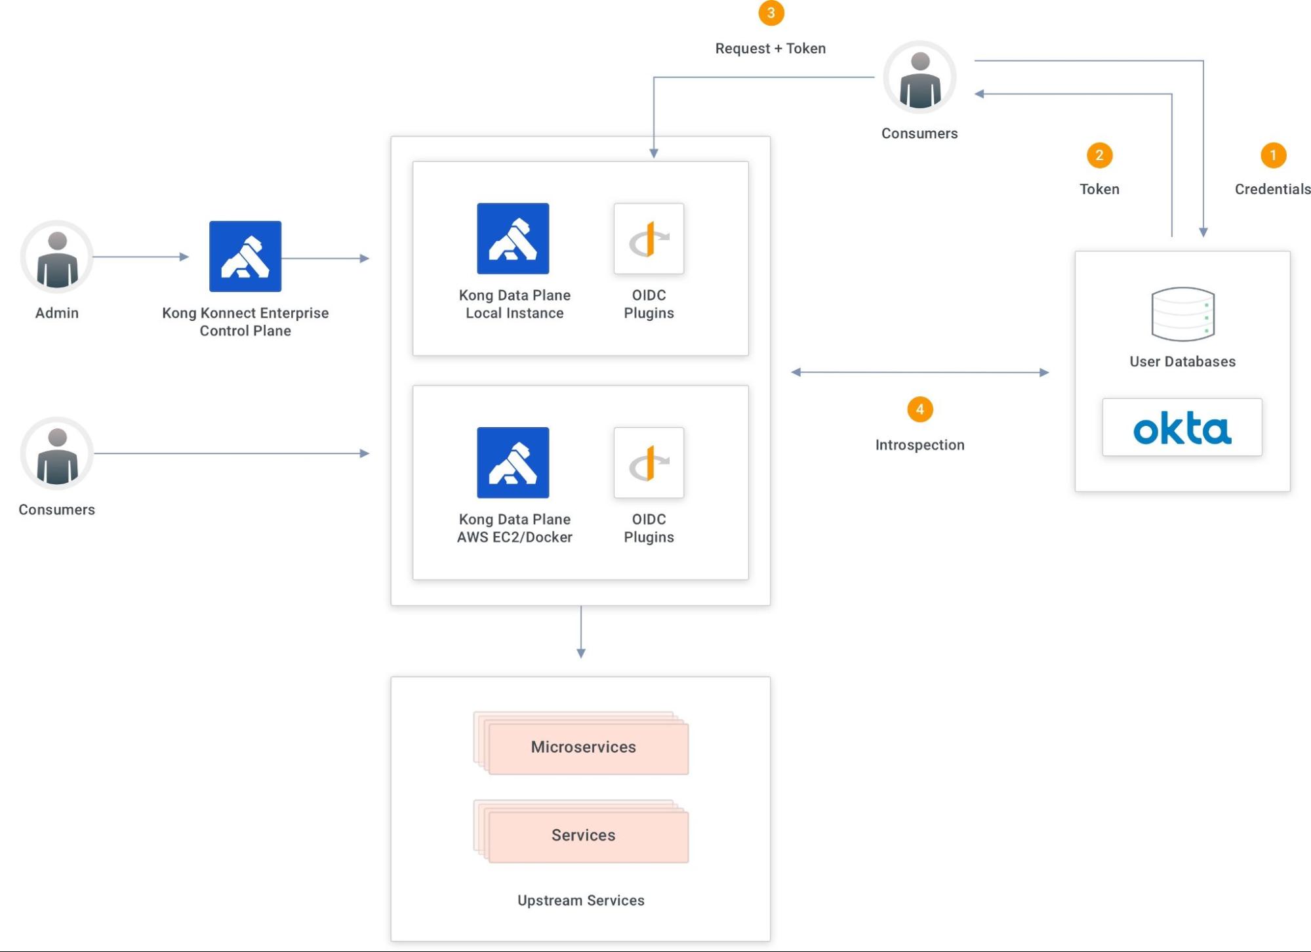
Task: Click OIDC Plugins icon in Local Instance box
Action: point(649,239)
